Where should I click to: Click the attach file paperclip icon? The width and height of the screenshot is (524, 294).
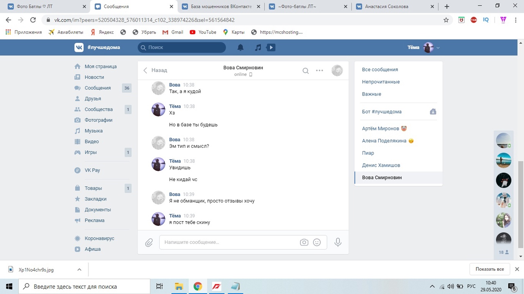pos(149,243)
